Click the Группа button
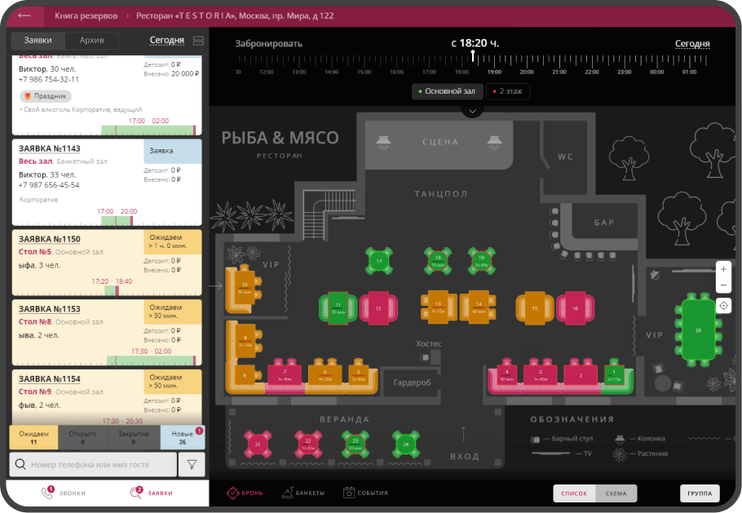 click(700, 493)
